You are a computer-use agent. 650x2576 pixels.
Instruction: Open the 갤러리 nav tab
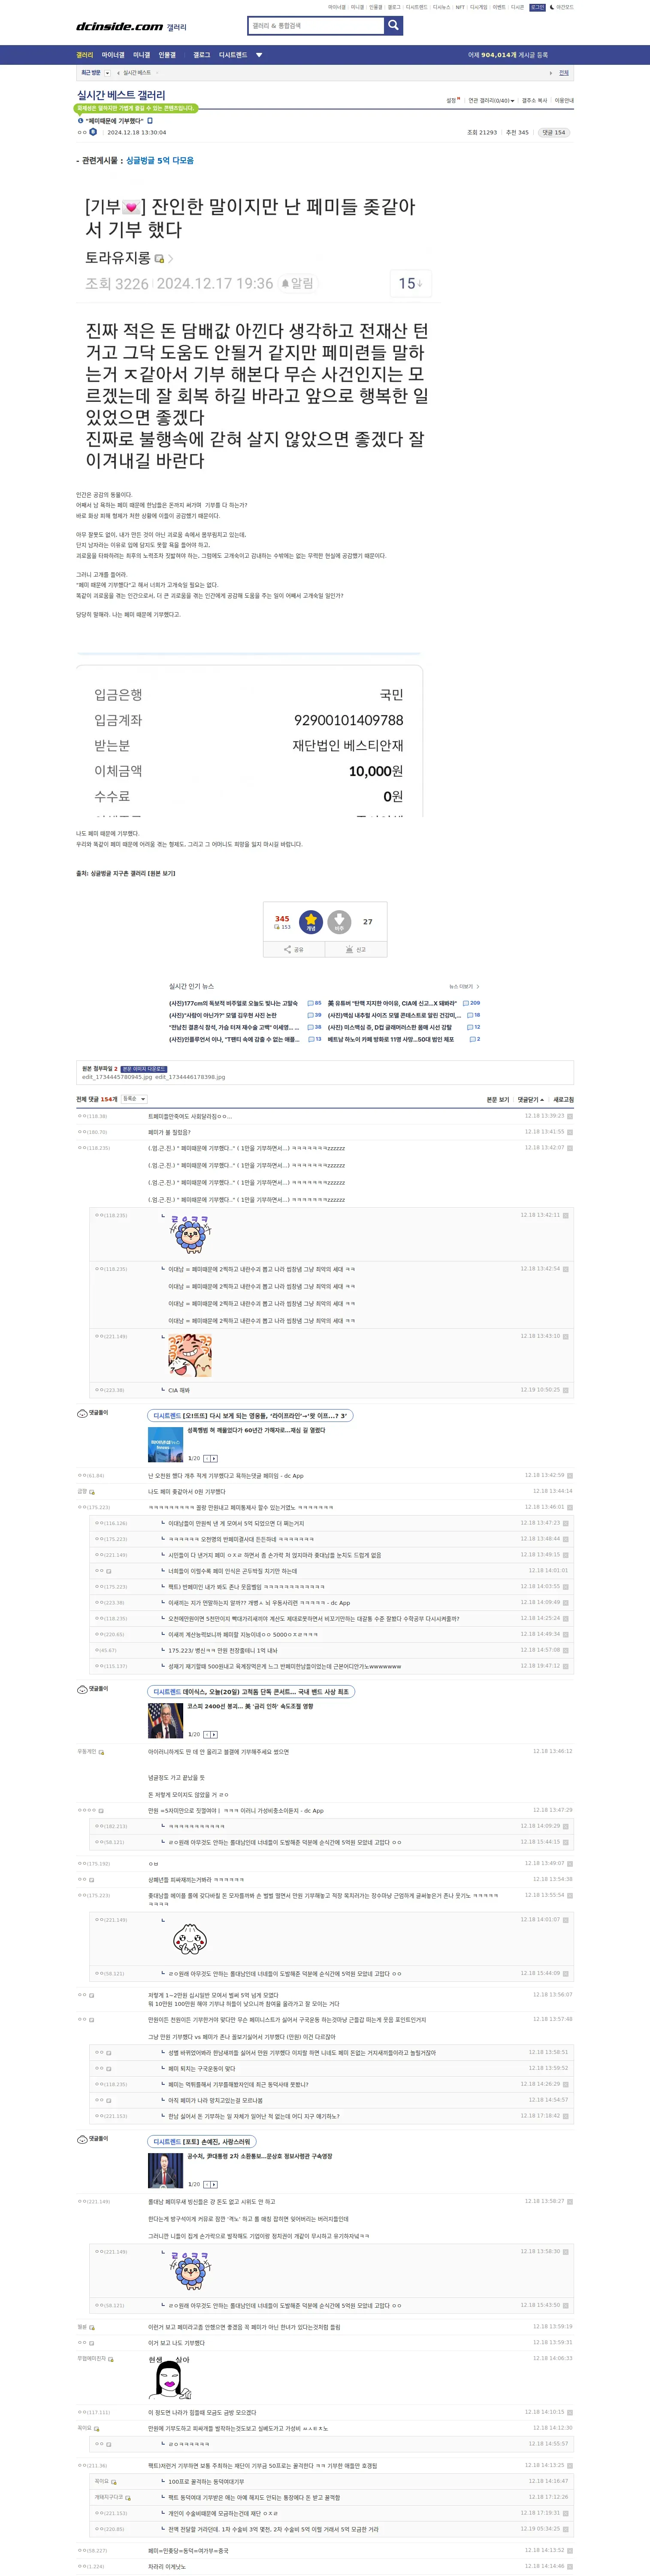[x=85, y=55]
